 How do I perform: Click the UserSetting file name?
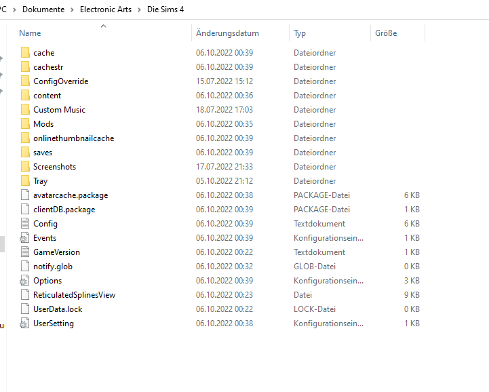click(54, 324)
